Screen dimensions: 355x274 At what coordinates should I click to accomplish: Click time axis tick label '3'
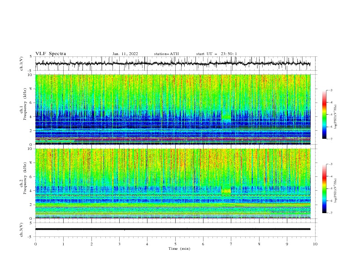tap(119, 244)
